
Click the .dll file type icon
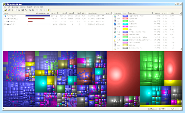point(115,16)
